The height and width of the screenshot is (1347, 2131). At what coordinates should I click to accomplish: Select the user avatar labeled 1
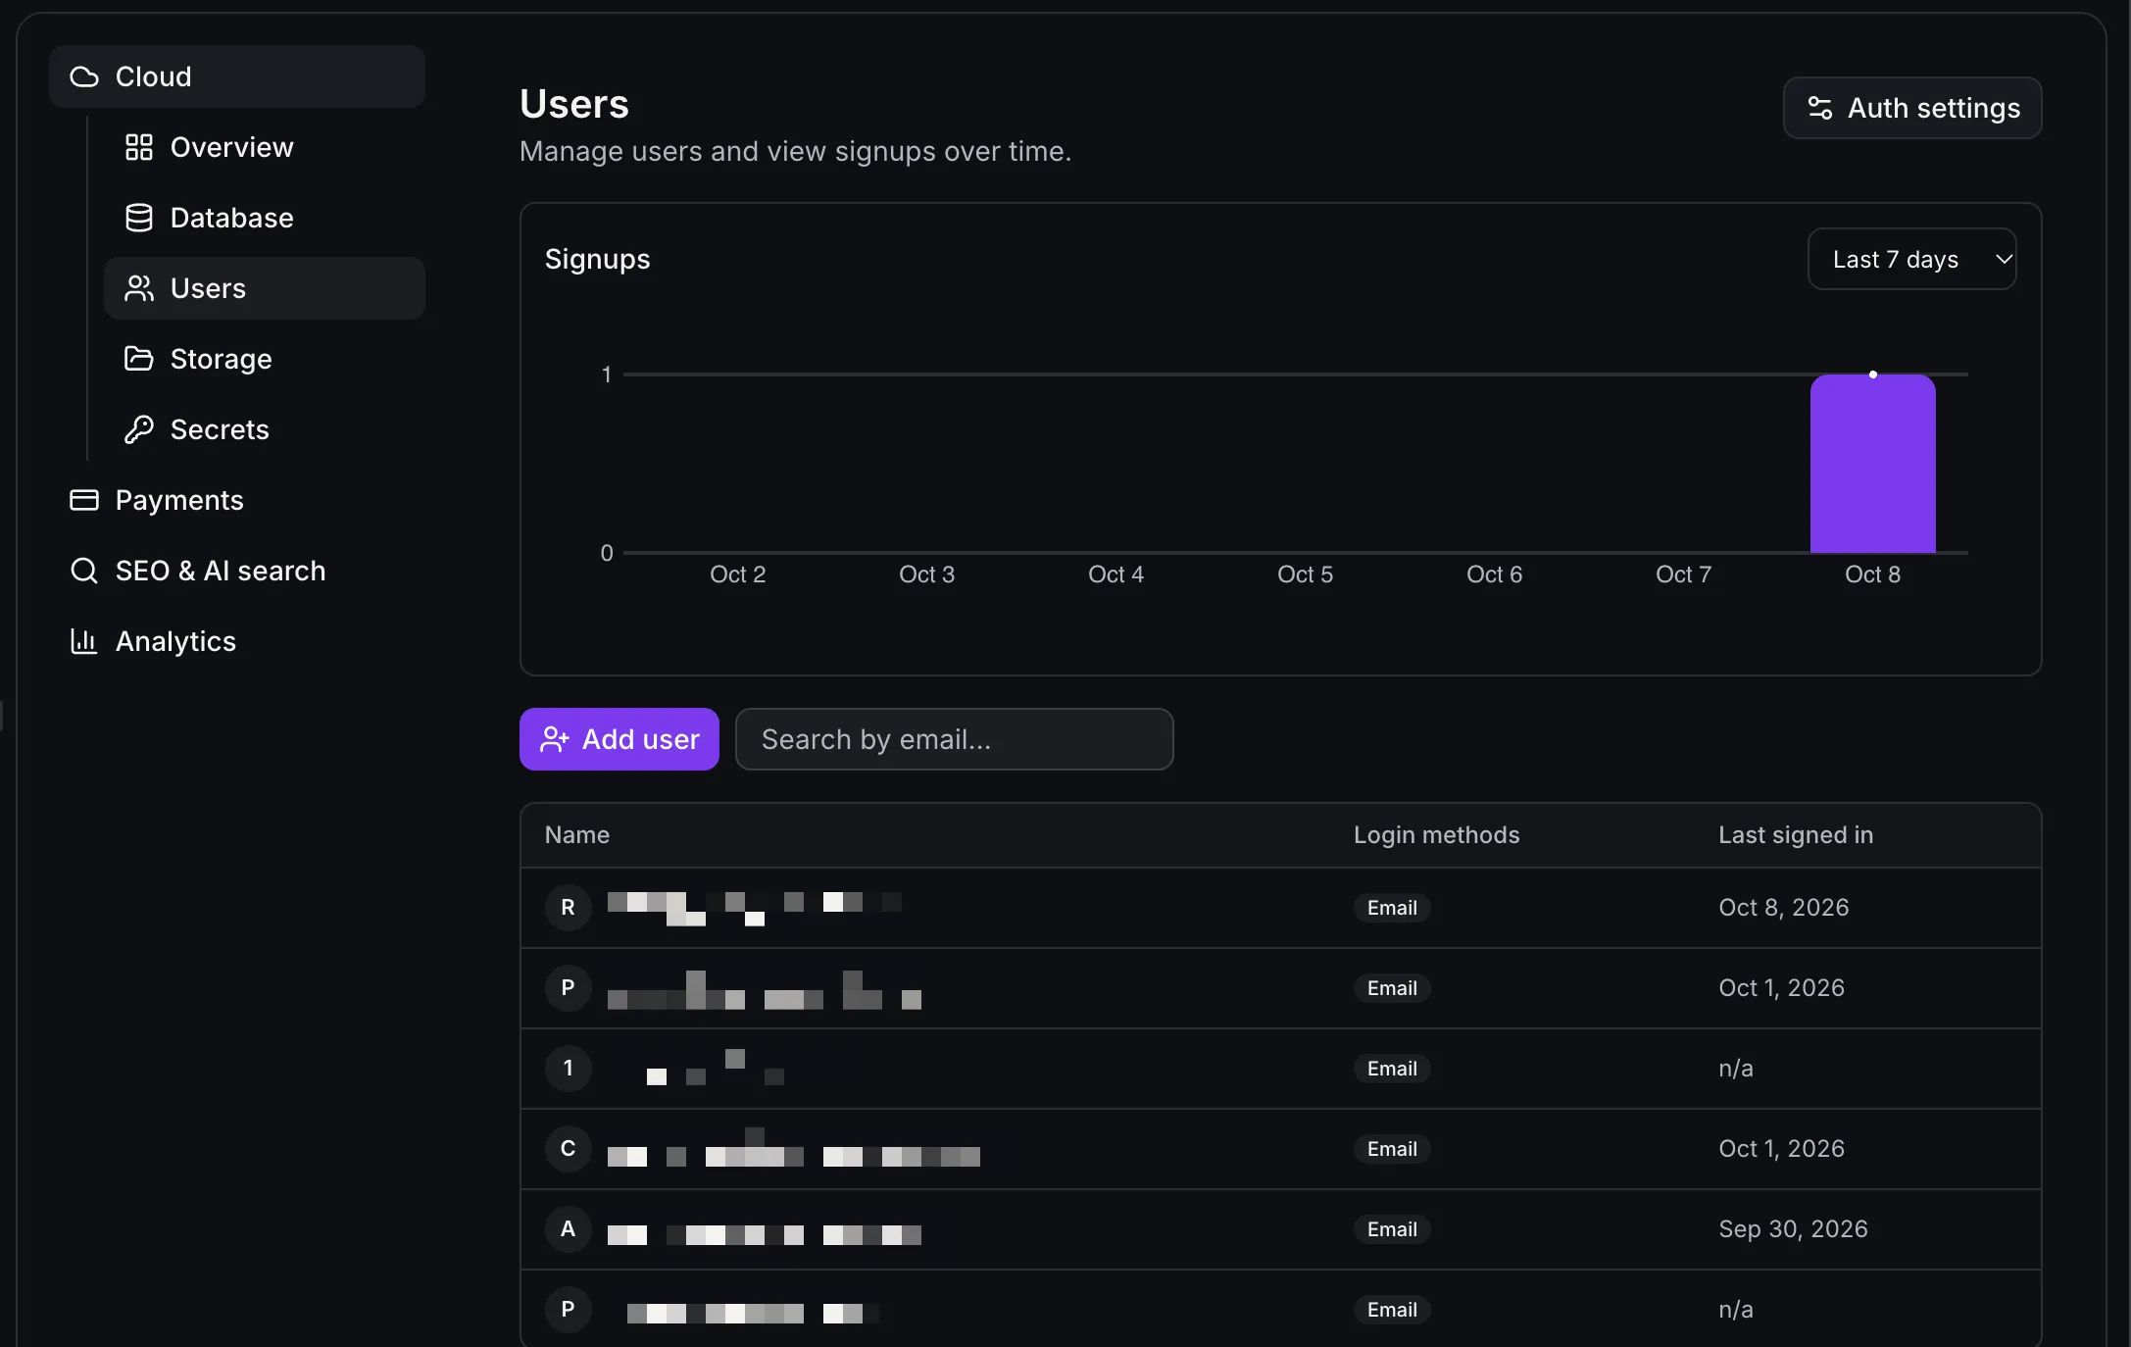point(569,1069)
